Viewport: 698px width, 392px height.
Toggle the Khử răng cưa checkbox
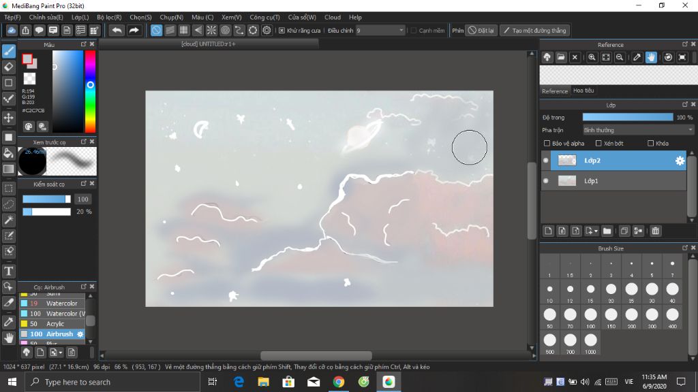[282, 30]
